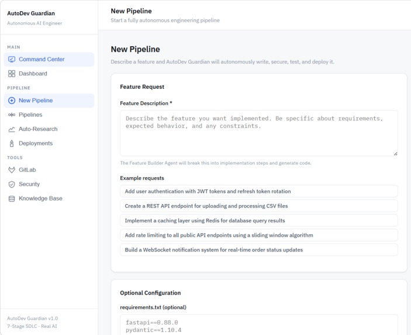Open Command Center in sidebar
411x335 pixels.
pos(49,59)
